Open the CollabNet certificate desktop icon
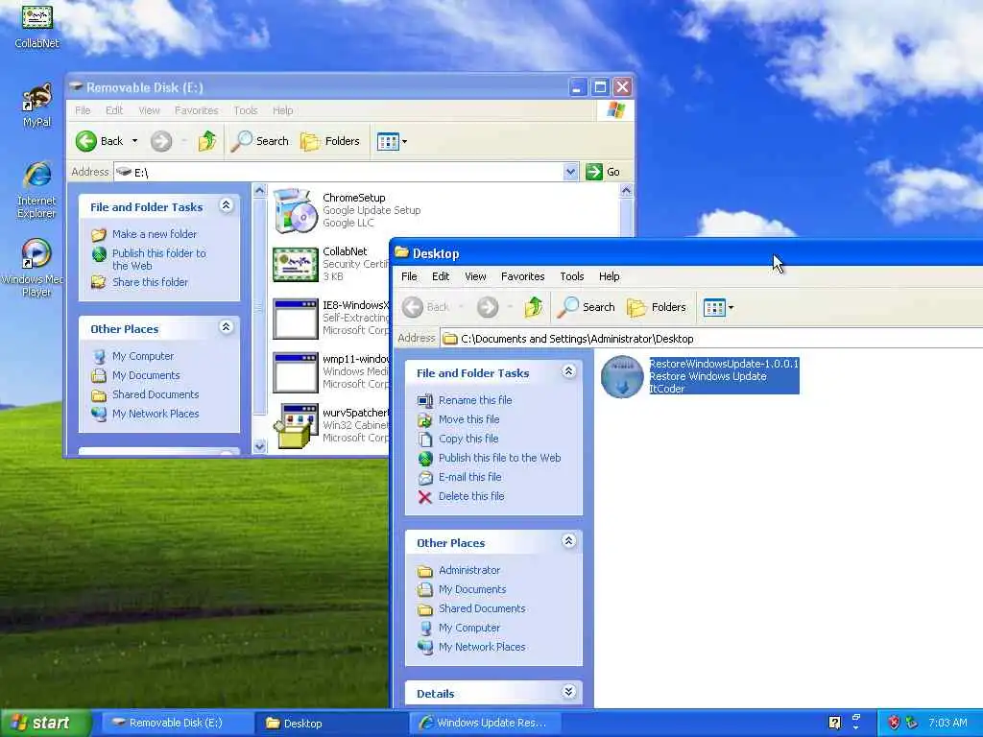Image resolution: width=983 pixels, height=737 pixels. click(37, 25)
